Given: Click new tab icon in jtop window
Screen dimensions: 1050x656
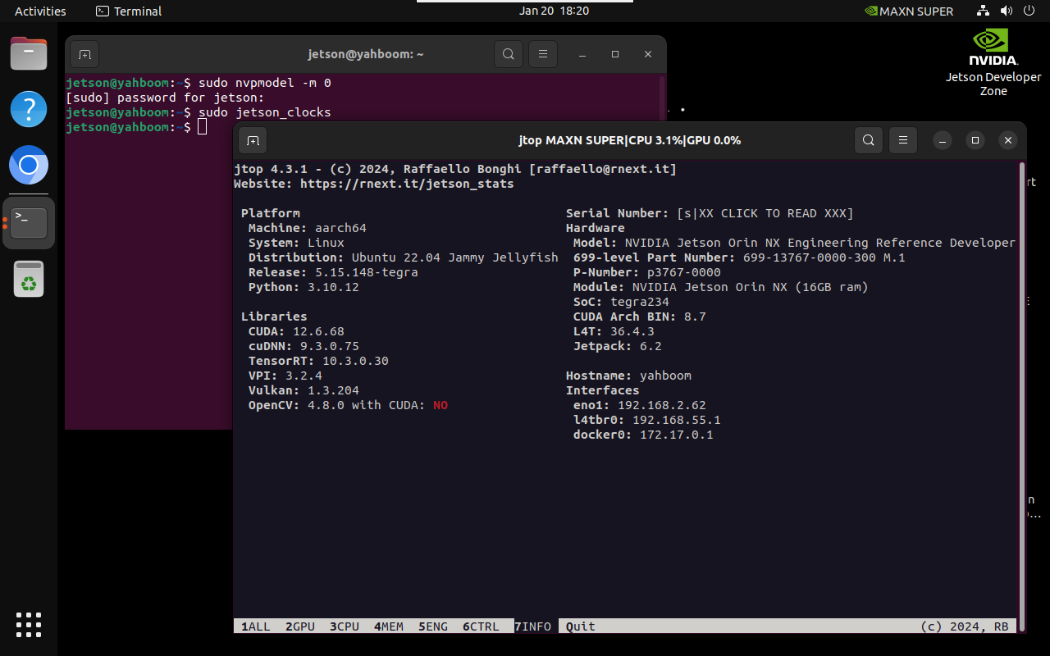Looking at the screenshot, I should point(253,140).
